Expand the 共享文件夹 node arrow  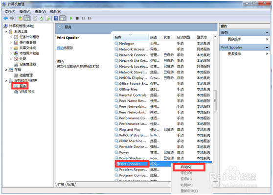tap(11, 48)
